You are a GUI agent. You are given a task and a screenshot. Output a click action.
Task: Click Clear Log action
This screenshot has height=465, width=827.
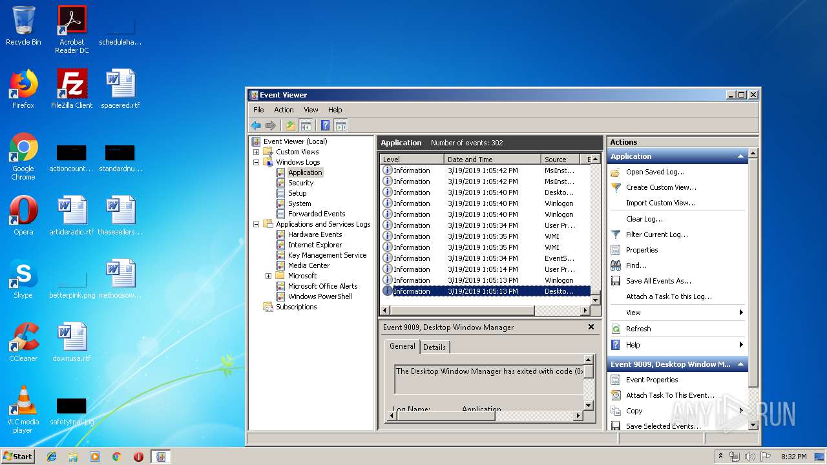pyautogui.click(x=644, y=219)
